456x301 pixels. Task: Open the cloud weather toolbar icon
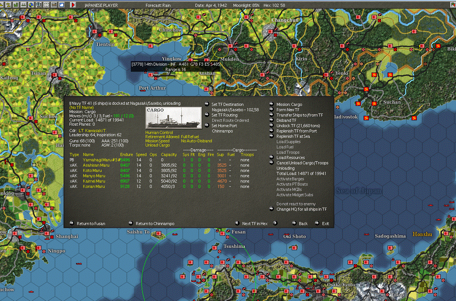[62, 5]
